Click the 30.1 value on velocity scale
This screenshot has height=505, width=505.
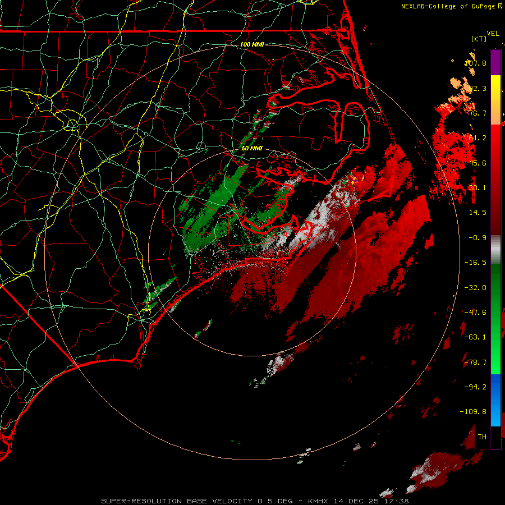click(x=478, y=188)
